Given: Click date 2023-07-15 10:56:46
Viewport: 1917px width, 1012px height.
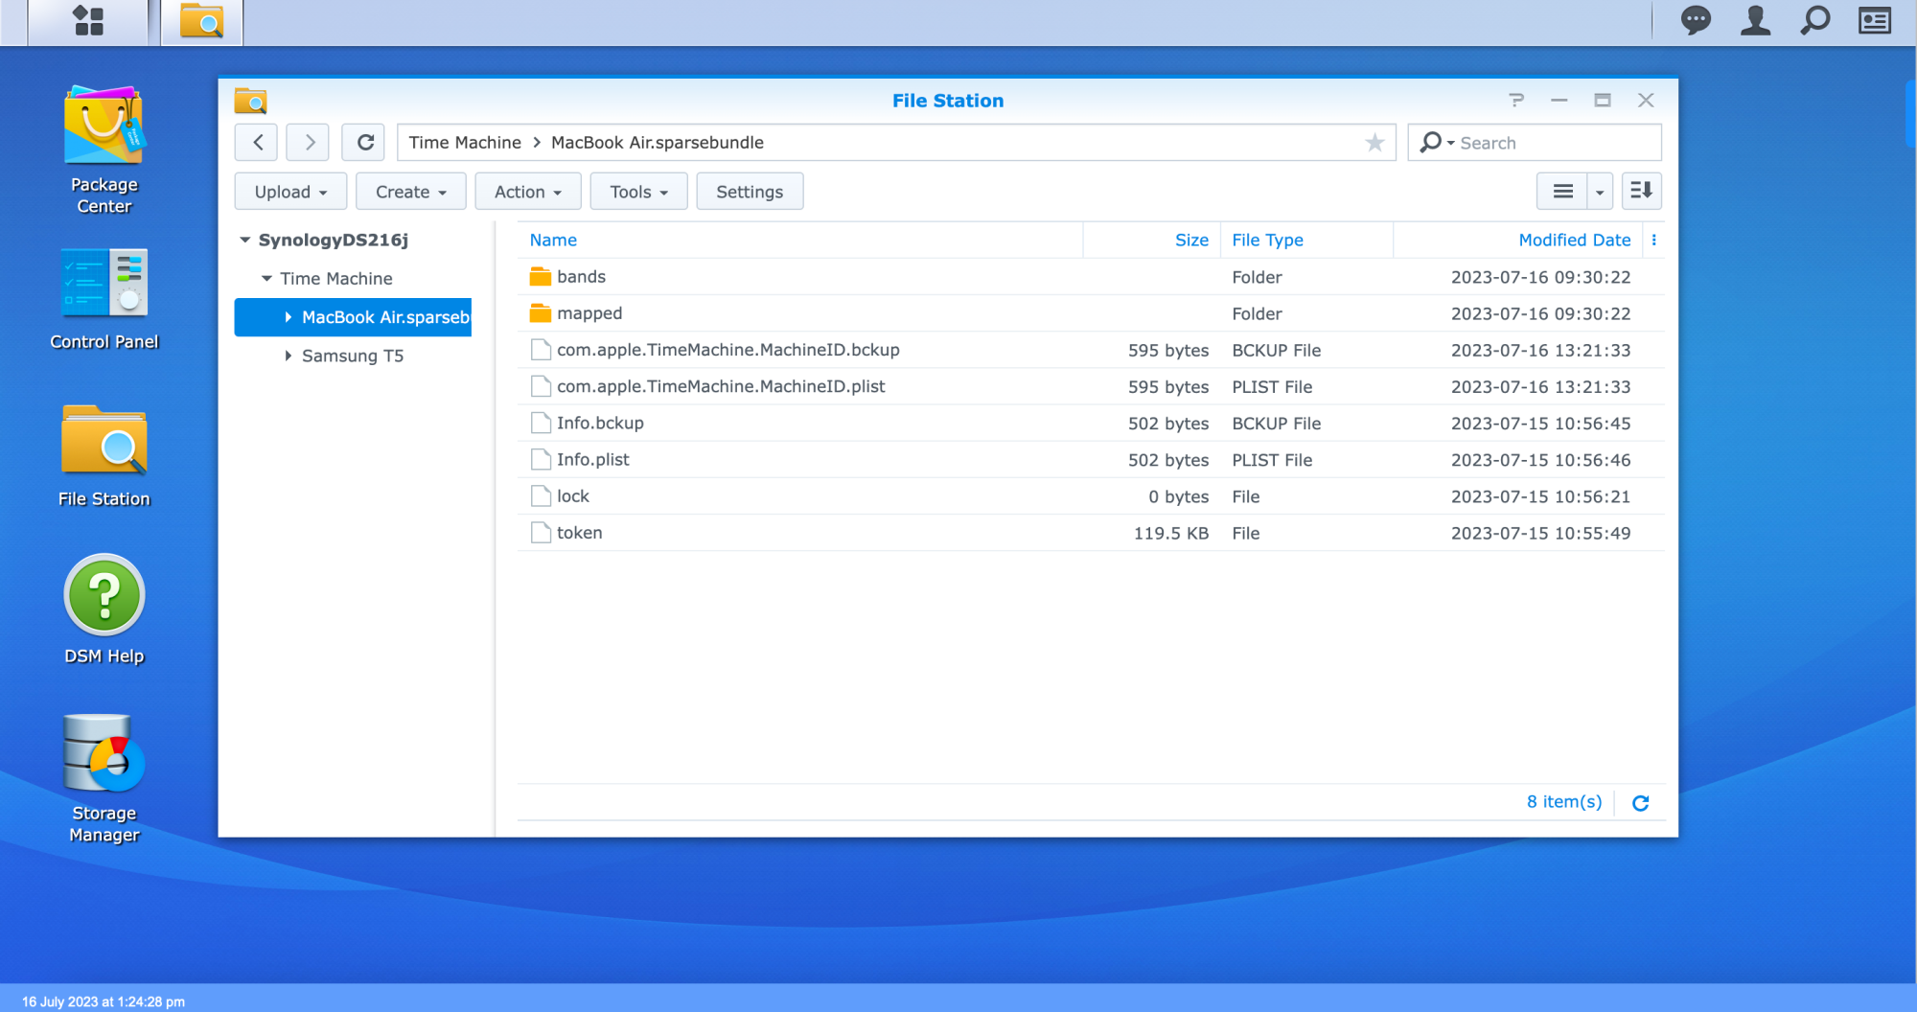Looking at the screenshot, I should click(x=1540, y=460).
